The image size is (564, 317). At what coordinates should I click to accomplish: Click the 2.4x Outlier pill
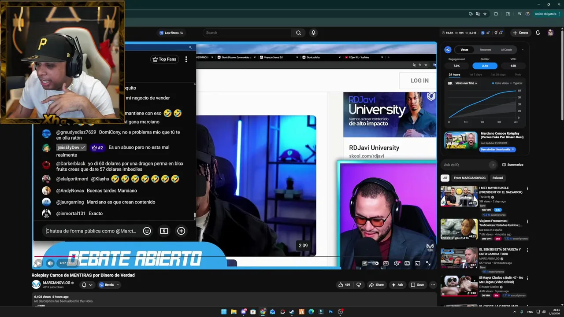coord(485,66)
